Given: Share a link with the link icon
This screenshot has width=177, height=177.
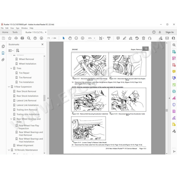Looking at the screenshot, I should click(161, 38).
